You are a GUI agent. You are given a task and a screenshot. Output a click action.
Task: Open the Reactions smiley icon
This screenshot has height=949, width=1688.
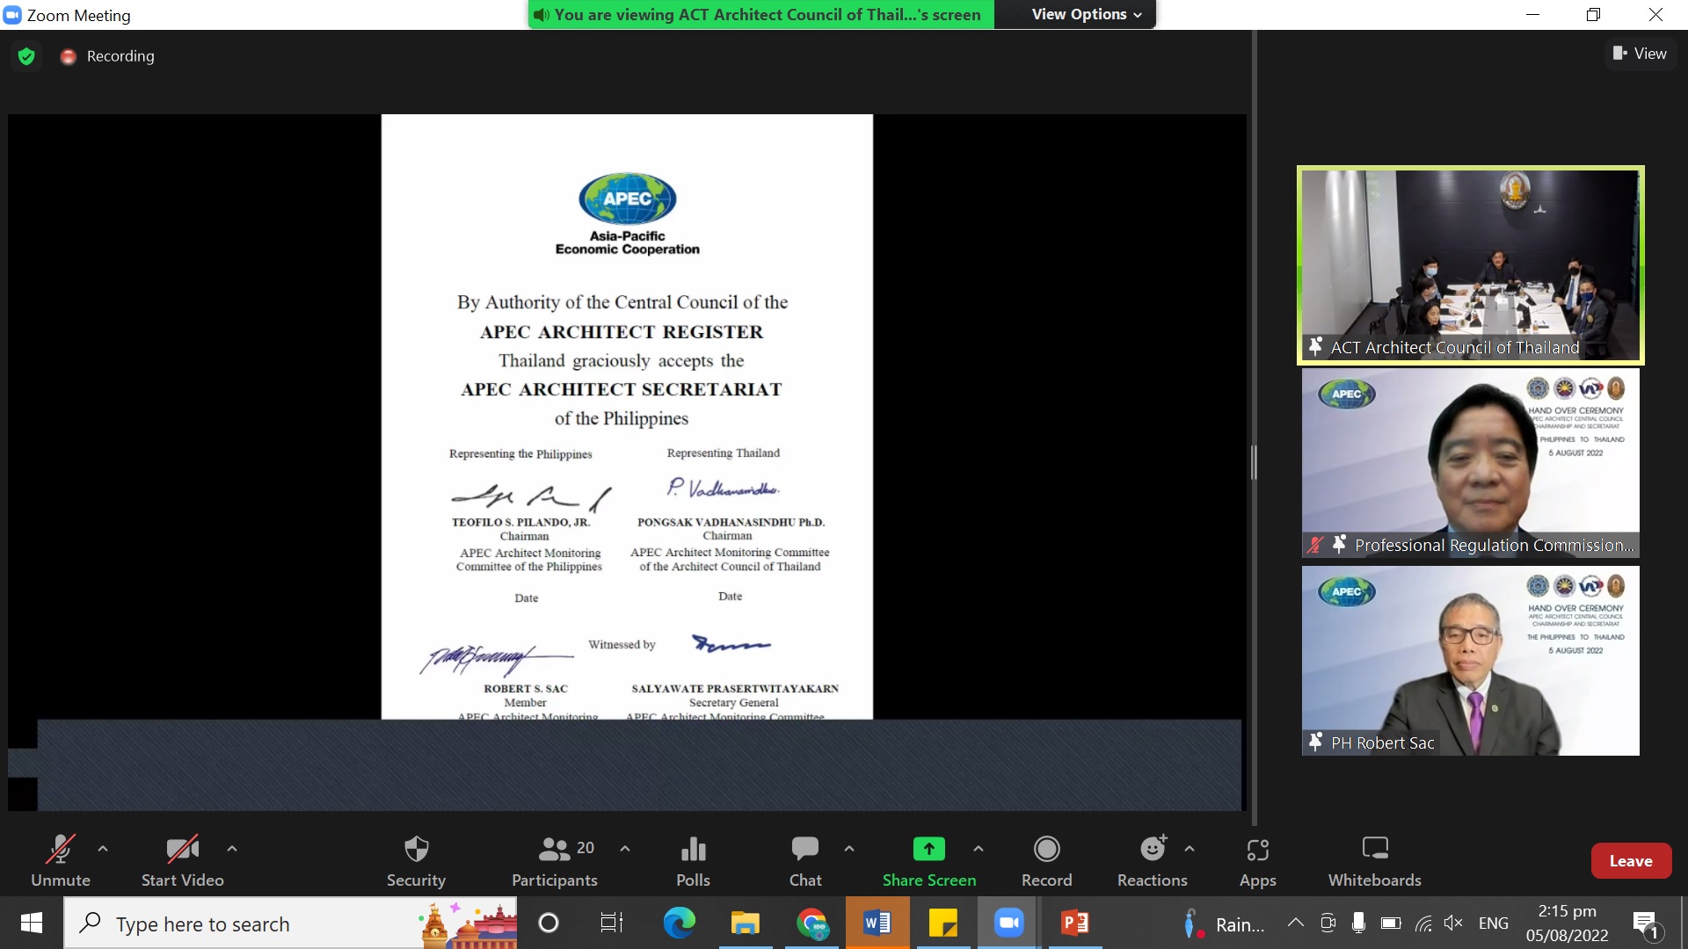[1153, 849]
